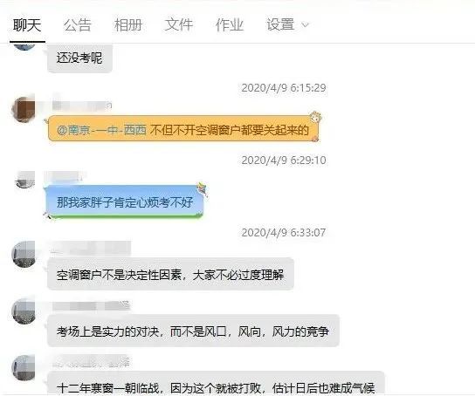
Task: Click the blue 那我家胖子肯定心烦考不好 bubble
Action: point(125,201)
